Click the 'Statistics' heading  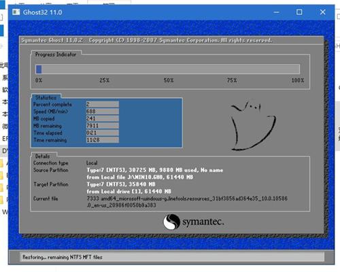46,98
